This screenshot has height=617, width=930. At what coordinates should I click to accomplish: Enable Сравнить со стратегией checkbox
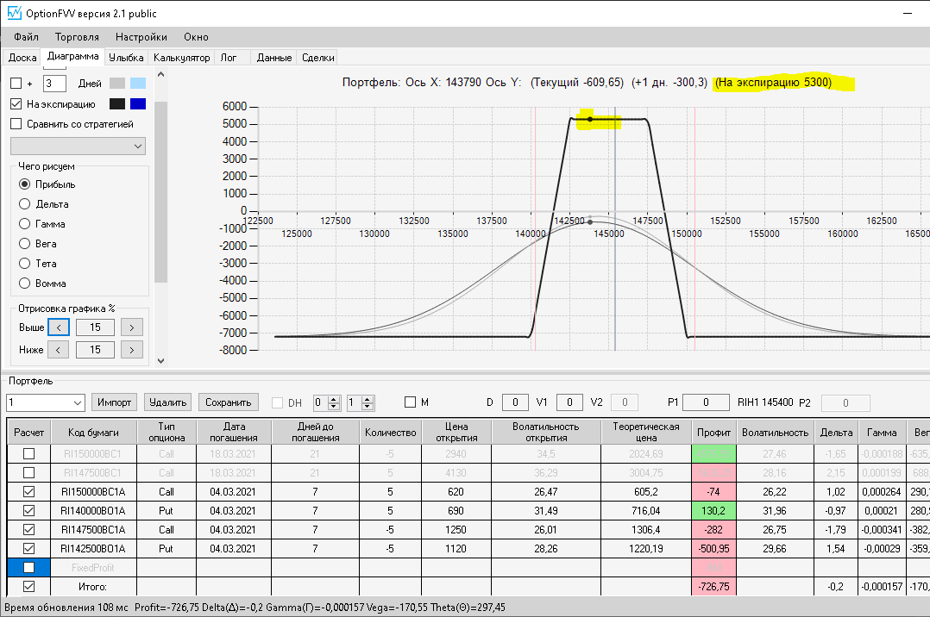pos(16,124)
